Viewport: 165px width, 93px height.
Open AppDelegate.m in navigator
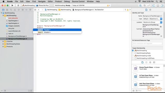[x=14, y=23]
